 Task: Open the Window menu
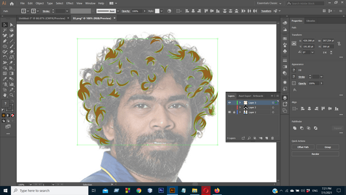click(90, 3)
